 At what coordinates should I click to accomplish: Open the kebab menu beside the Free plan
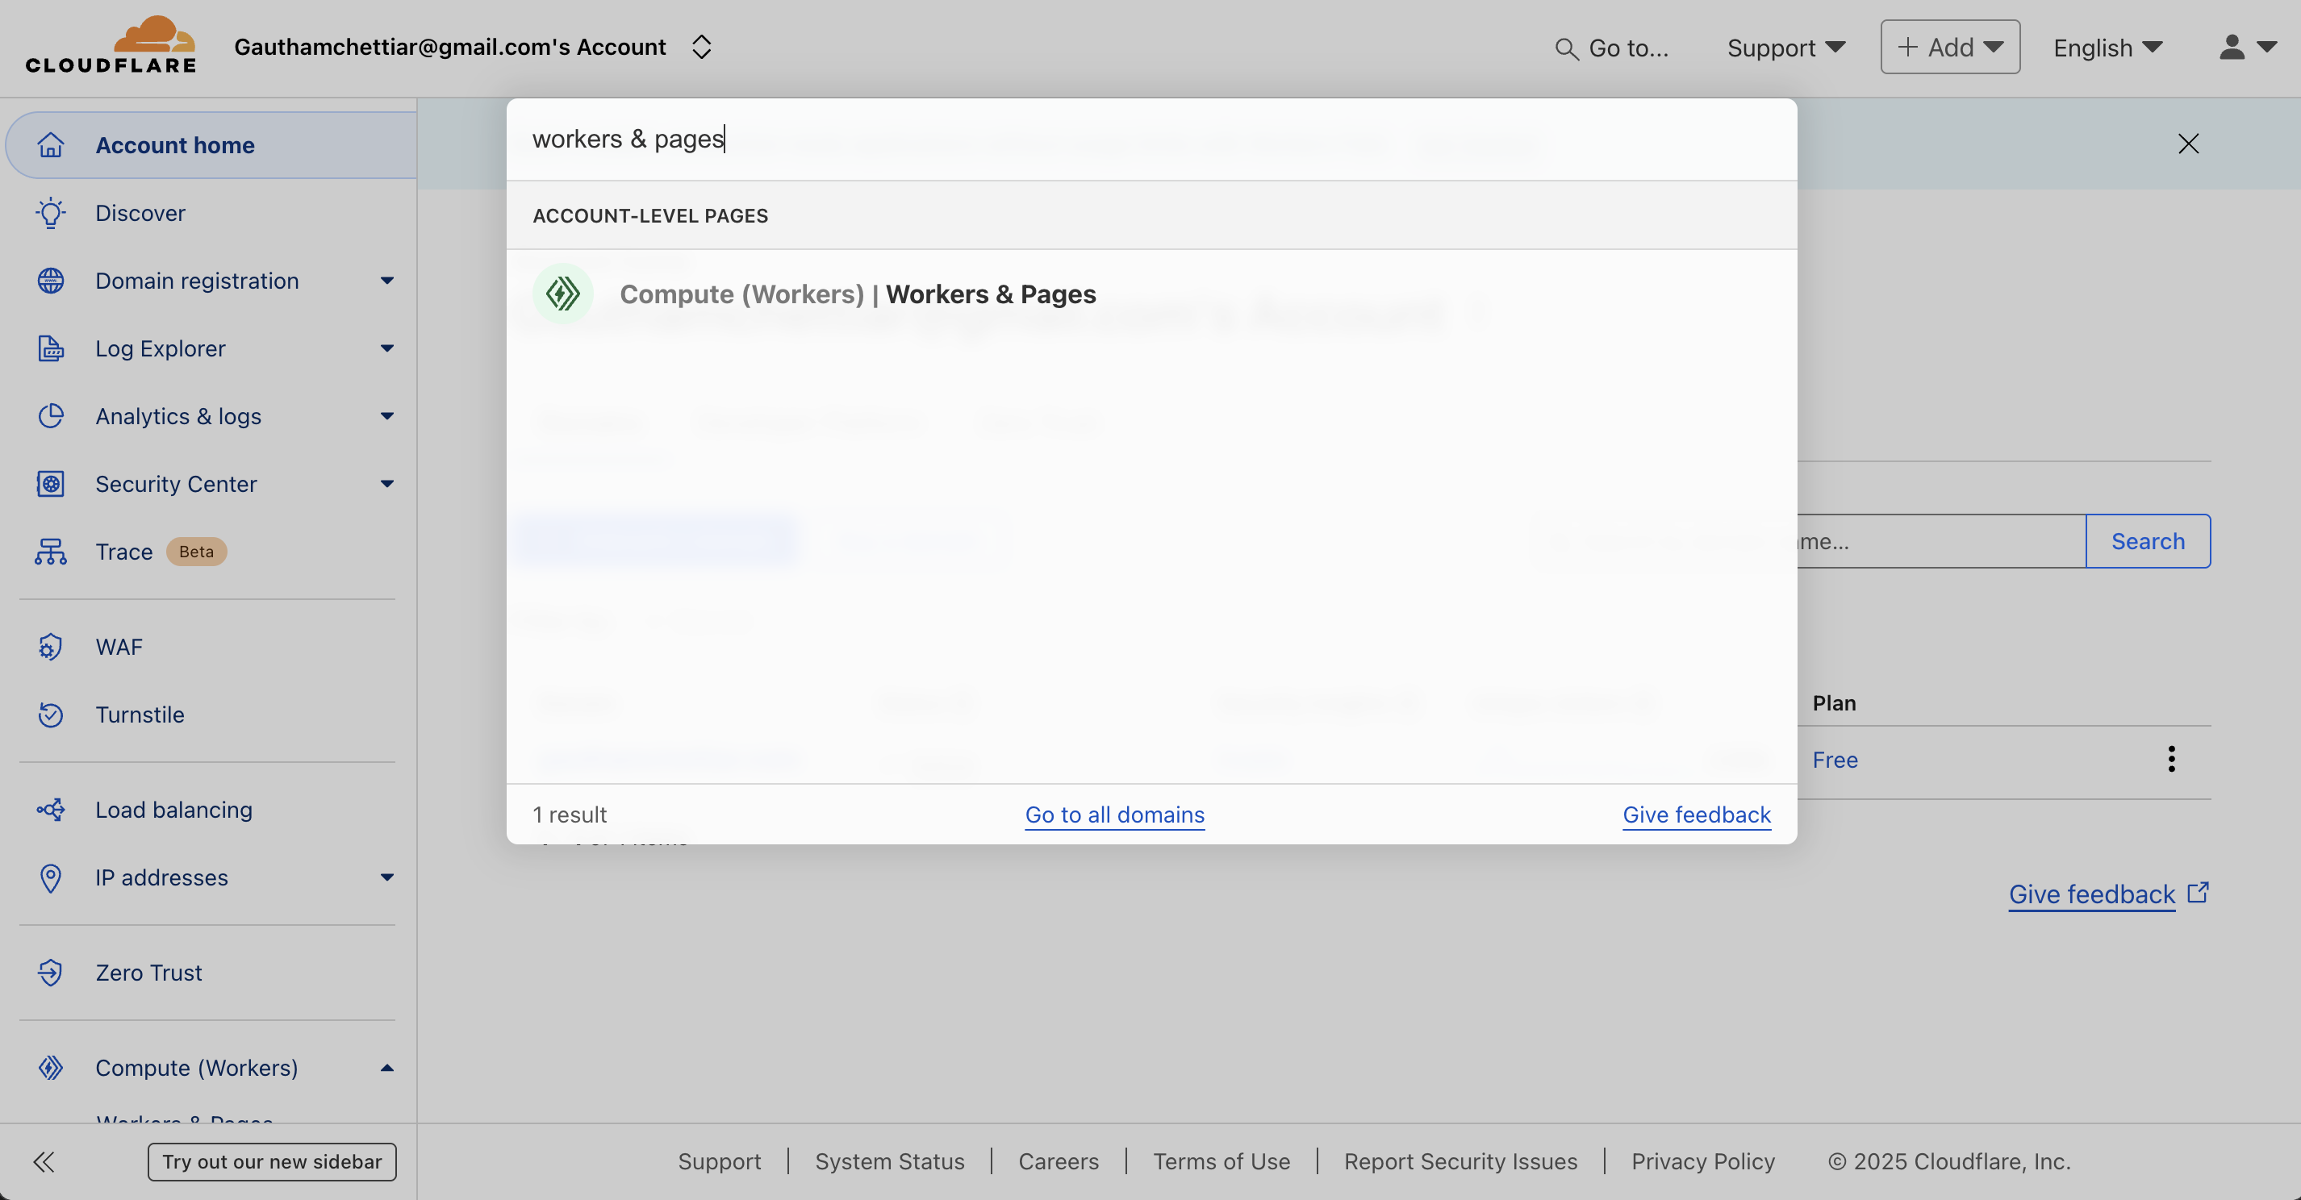coord(2173,758)
